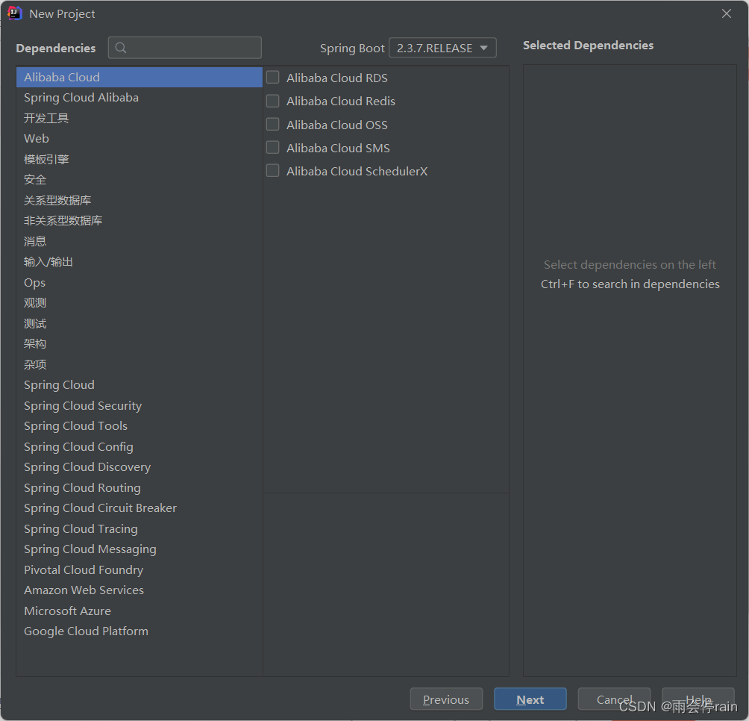Select 非关系型数据库 category
Viewport: 749px width, 721px height.
(139, 221)
